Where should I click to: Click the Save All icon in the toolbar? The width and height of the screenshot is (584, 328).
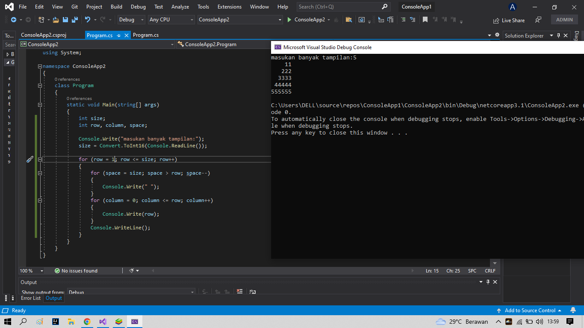point(74,20)
